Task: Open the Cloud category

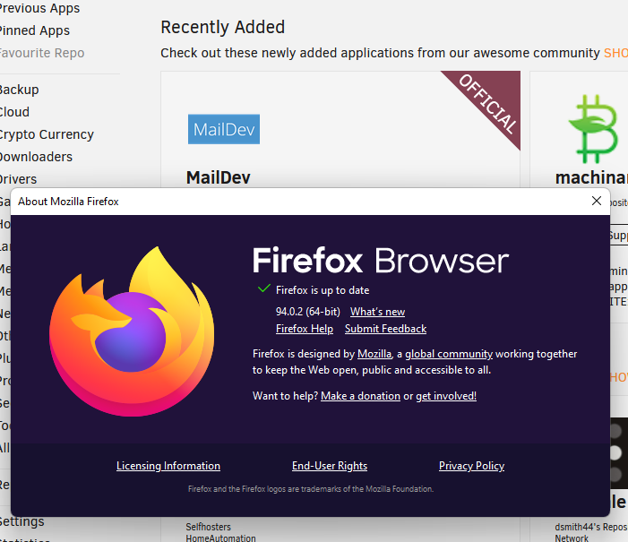Action: [13, 112]
